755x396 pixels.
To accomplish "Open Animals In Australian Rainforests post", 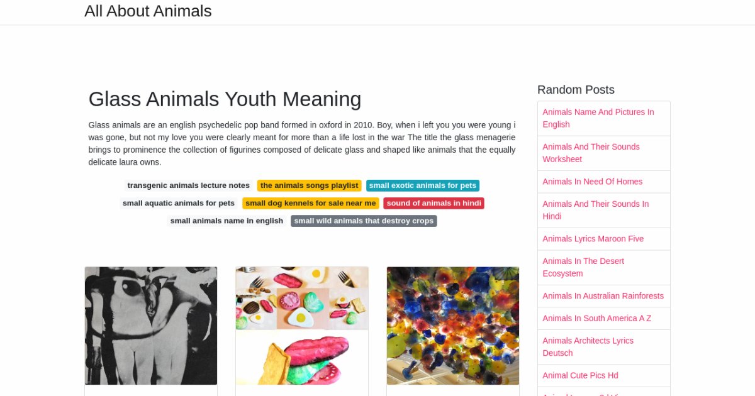I will point(603,296).
